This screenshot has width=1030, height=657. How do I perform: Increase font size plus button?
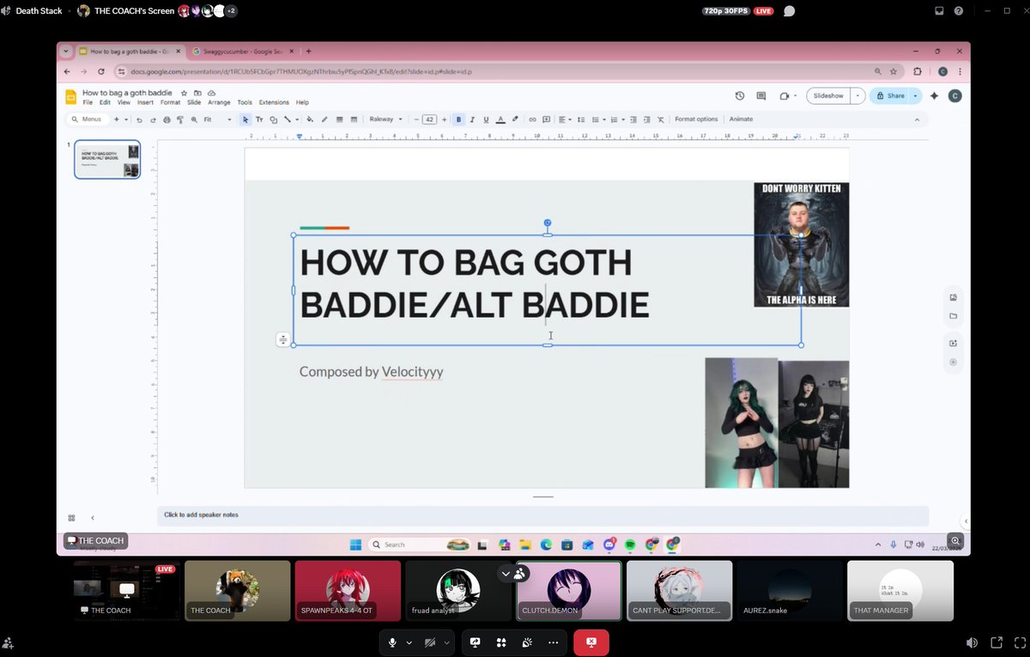444,119
